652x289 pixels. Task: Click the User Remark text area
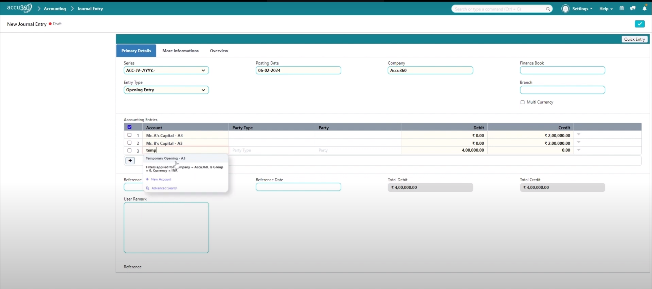[166, 228]
